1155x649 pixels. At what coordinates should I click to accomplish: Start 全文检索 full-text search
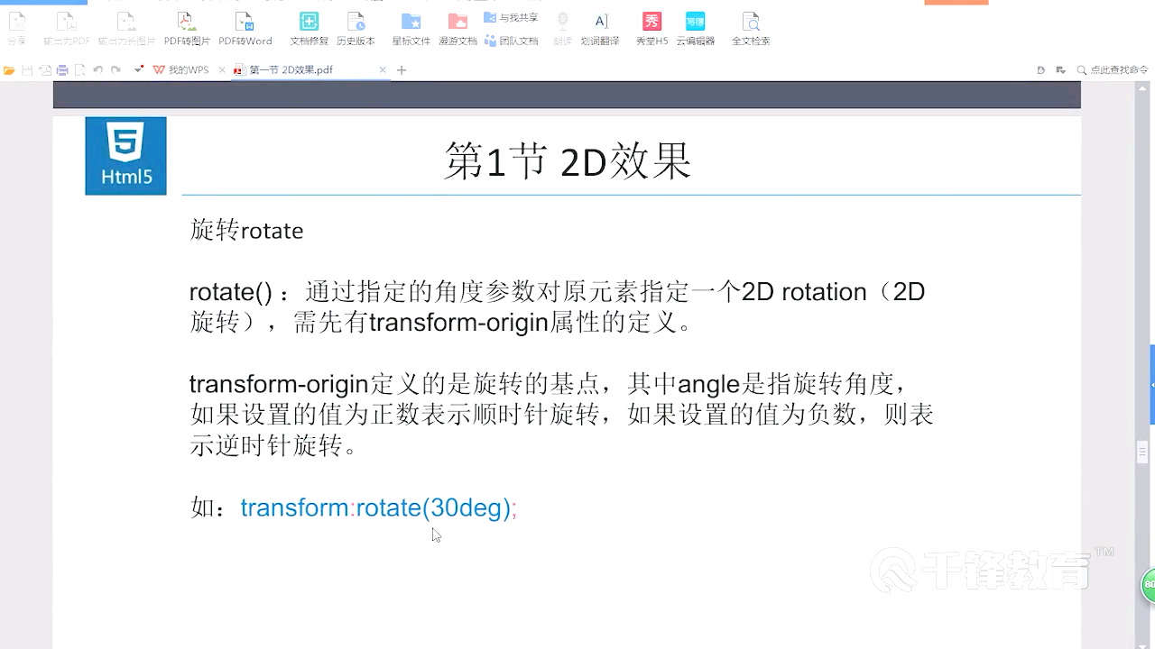pos(751,23)
